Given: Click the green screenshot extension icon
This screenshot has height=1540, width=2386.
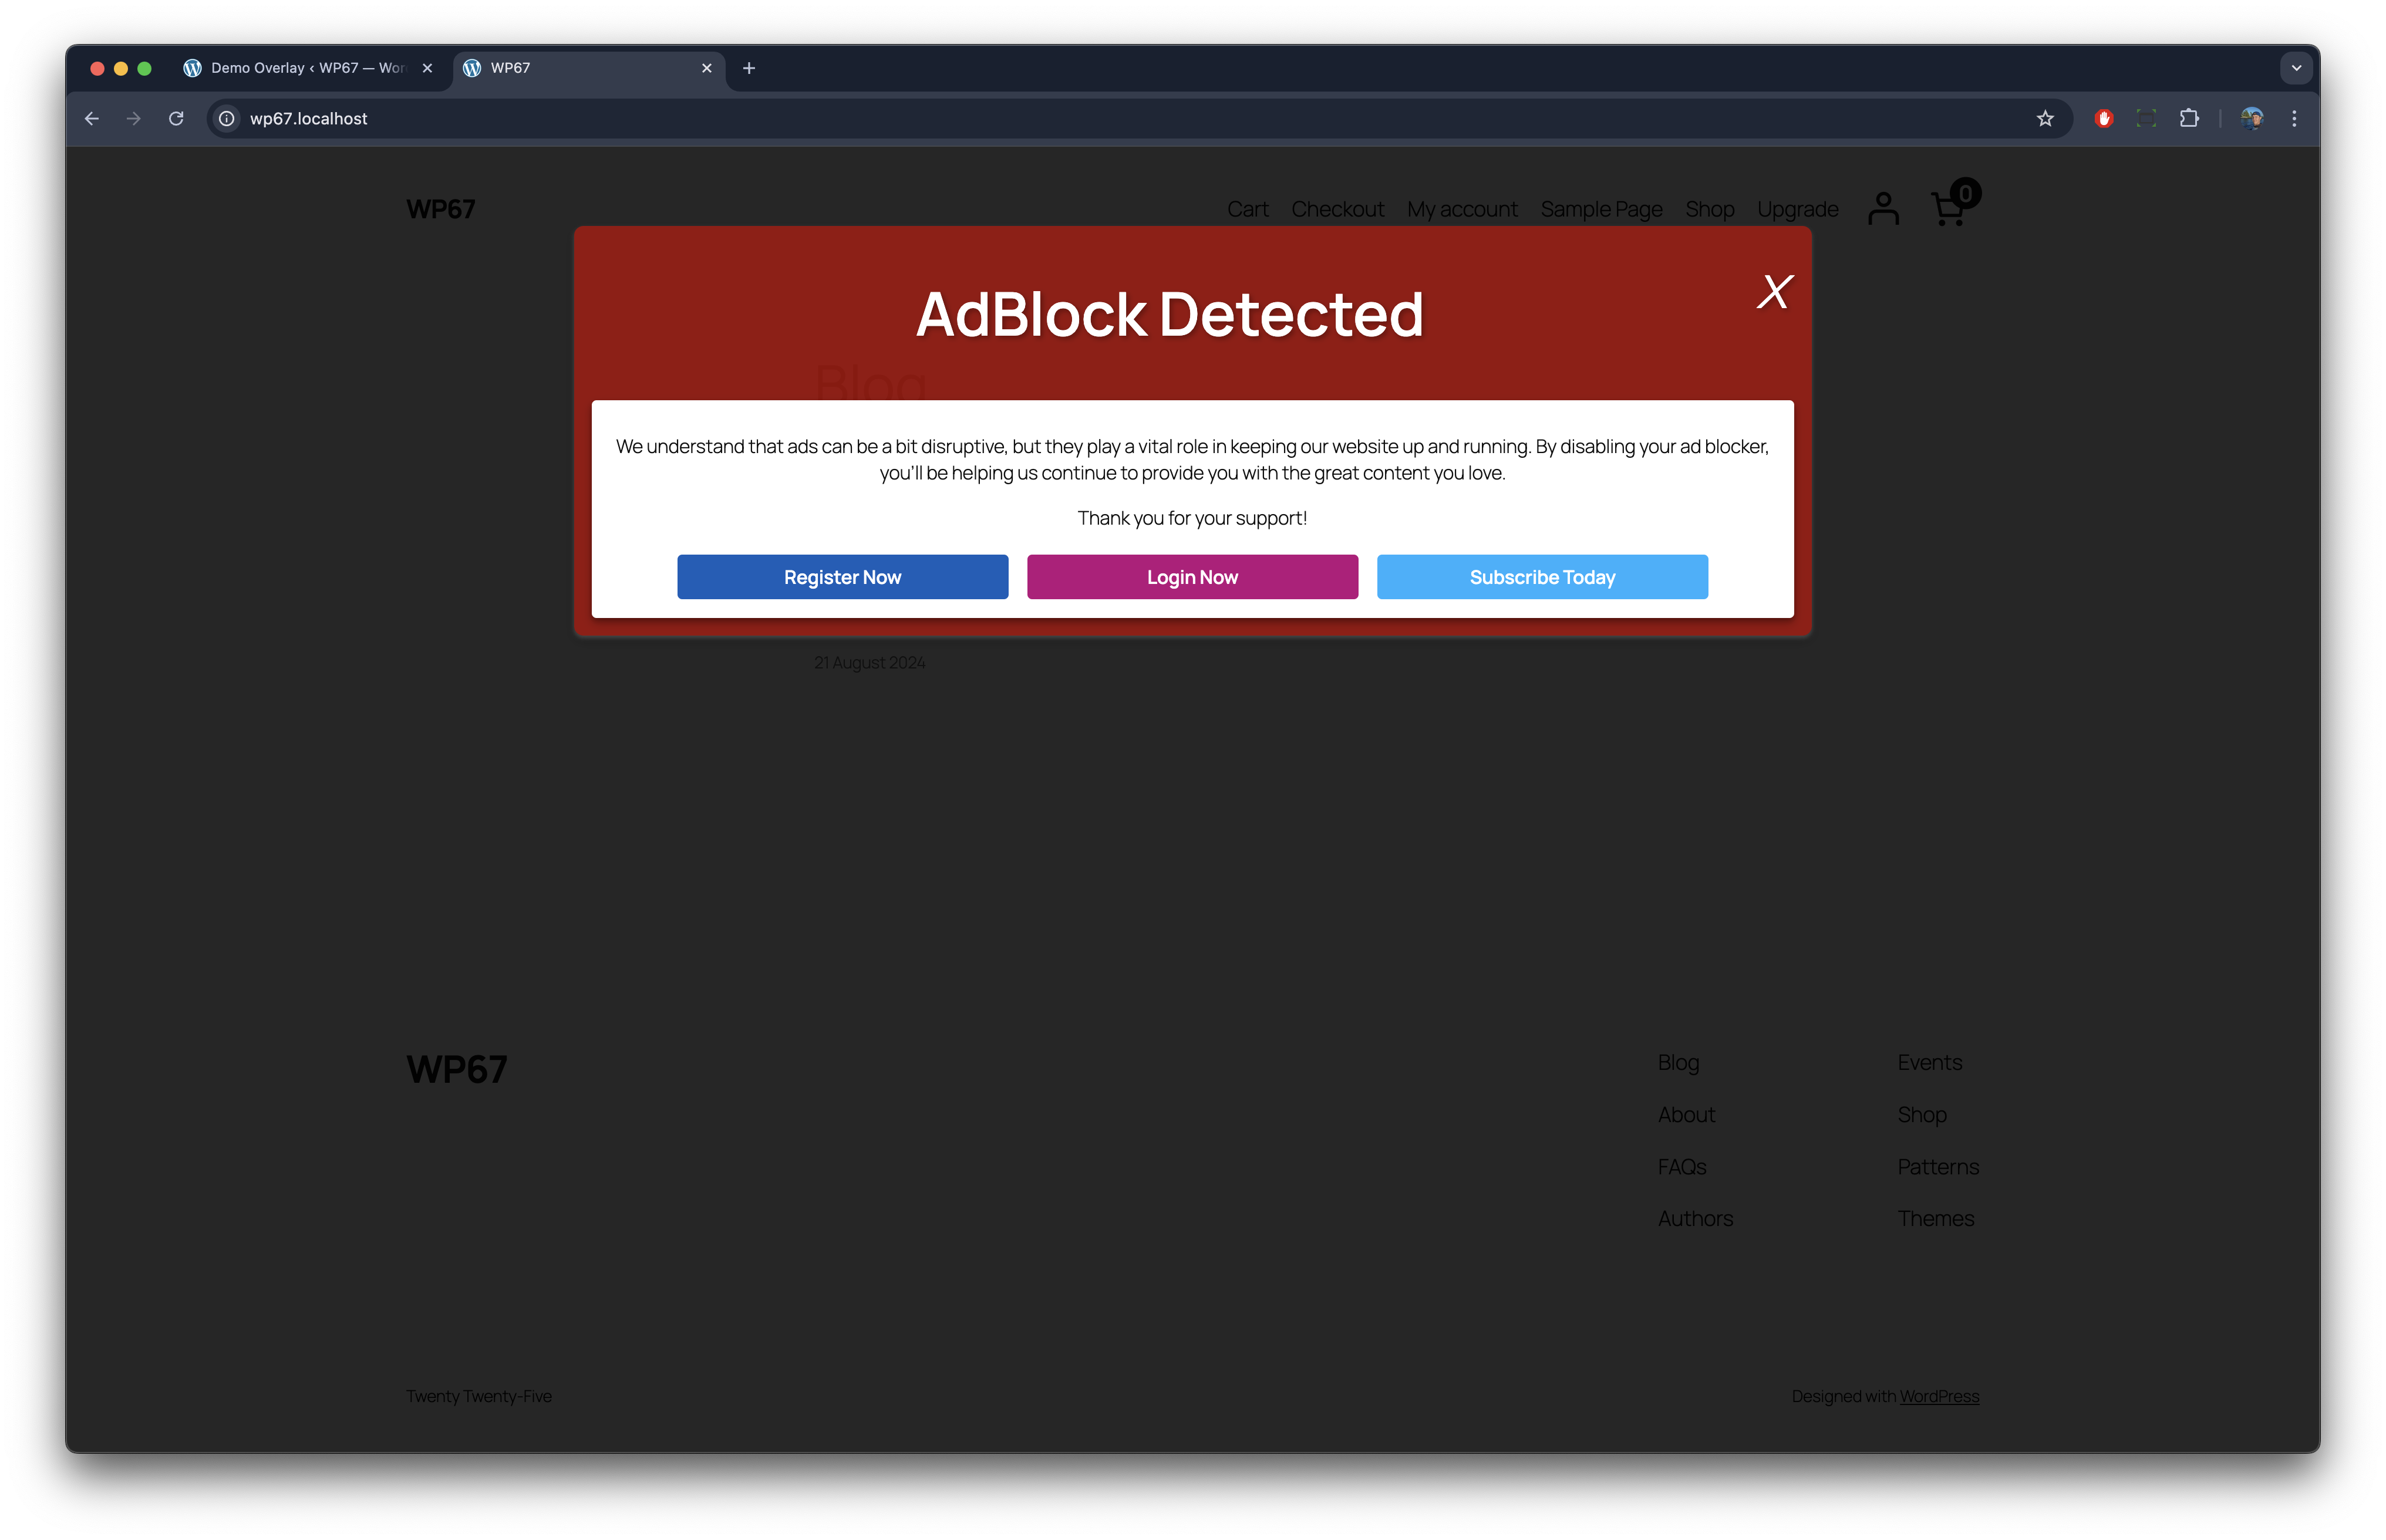Looking at the screenshot, I should tap(2146, 119).
